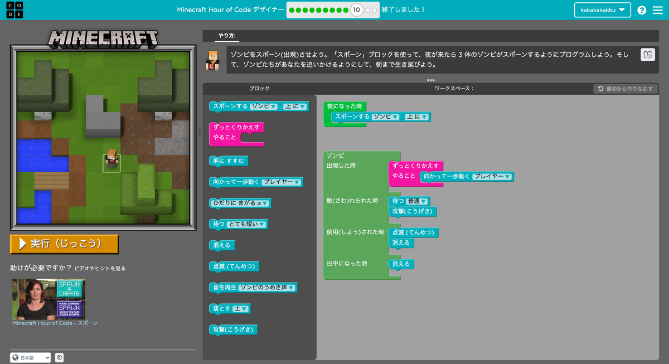This screenshot has height=364, width=669.
Task: Select the toolbox 消える block
Action: (221, 245)
